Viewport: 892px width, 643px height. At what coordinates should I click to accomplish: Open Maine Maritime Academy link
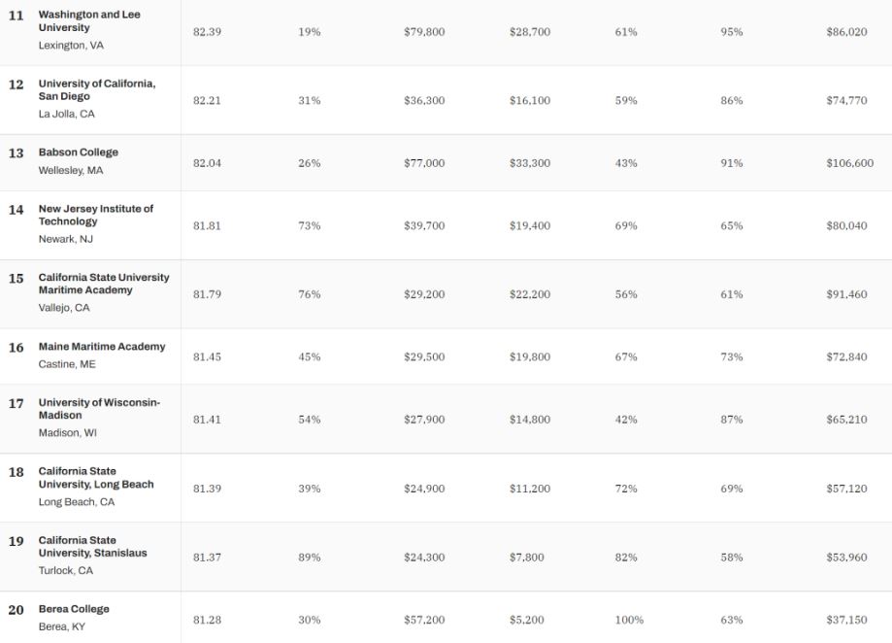tap(102, 347)
